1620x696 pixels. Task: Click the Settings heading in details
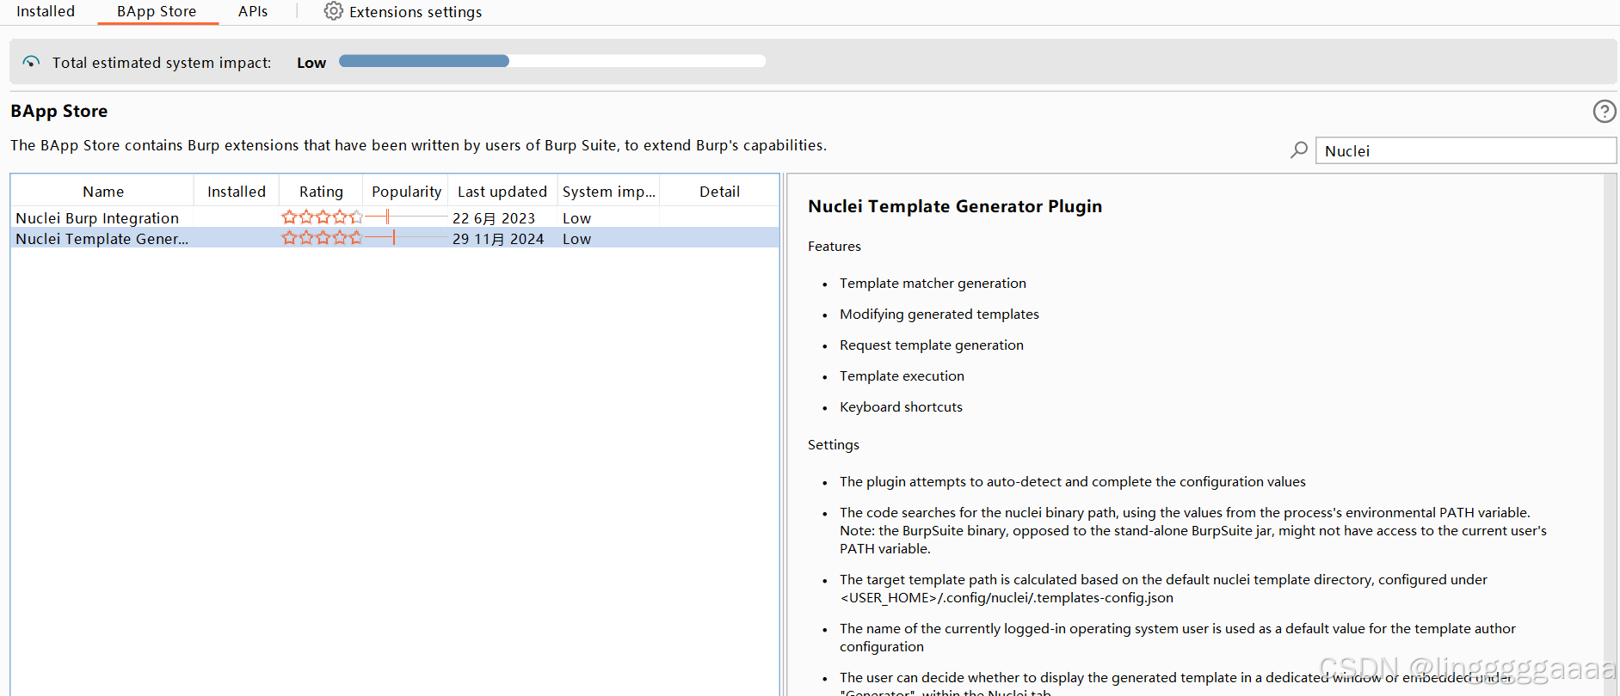click(834, 444)
